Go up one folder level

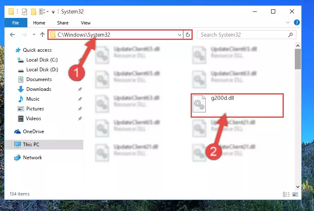[42, 35]
